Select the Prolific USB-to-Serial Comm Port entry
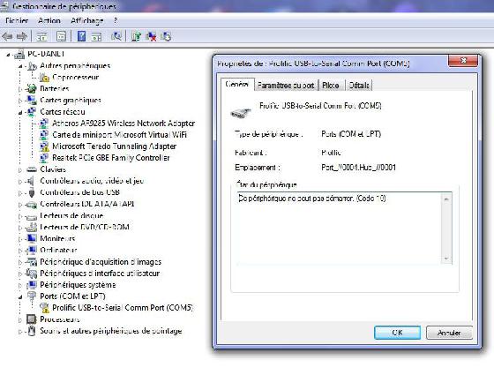 pos(123,308)
